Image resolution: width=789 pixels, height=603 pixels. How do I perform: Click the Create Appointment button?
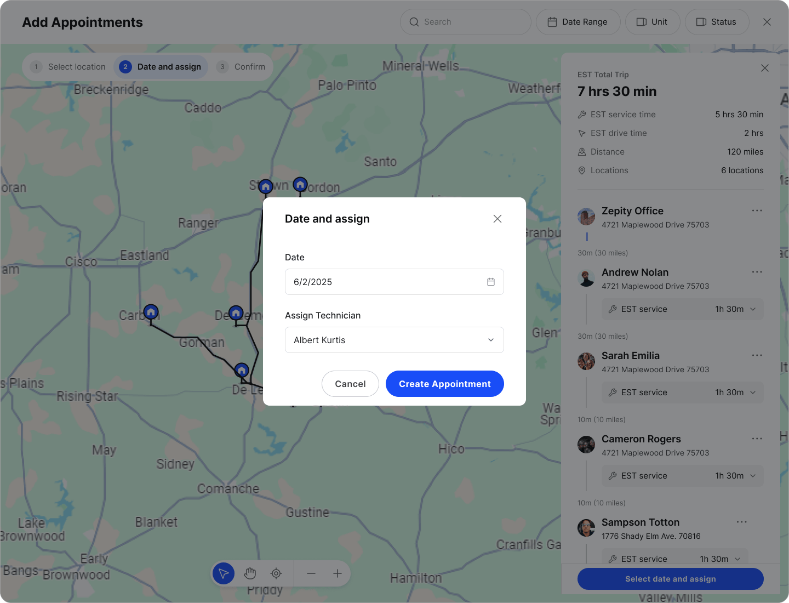444,384
